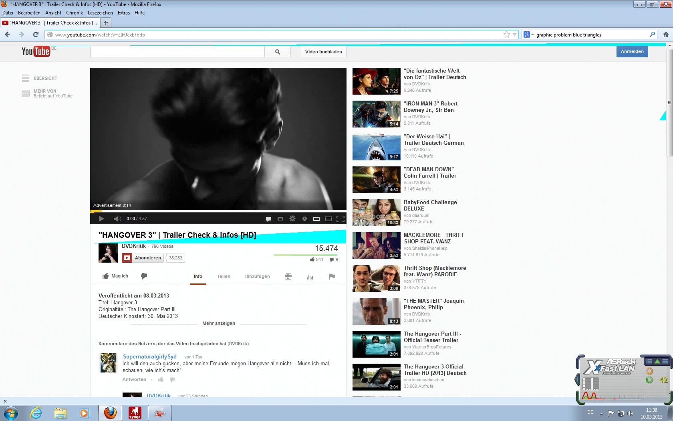Click the video progress bar
The width and height of the screenshot is (673, 421).
(218, 210)
